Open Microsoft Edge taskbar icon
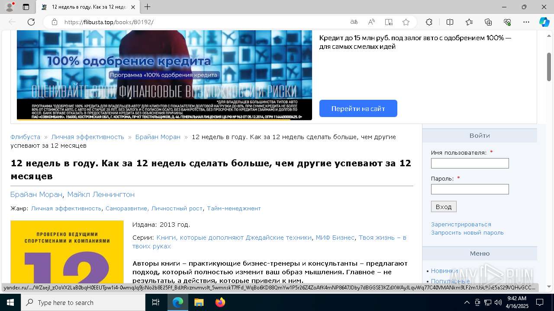 coord(178,302)
